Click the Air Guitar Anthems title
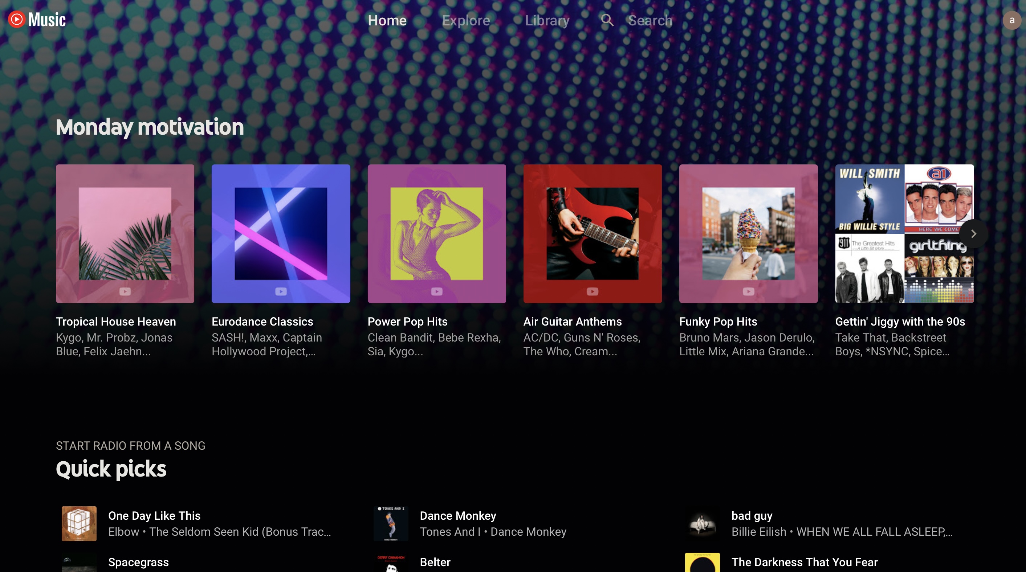 pyautogui.click(x=572, y=322)
